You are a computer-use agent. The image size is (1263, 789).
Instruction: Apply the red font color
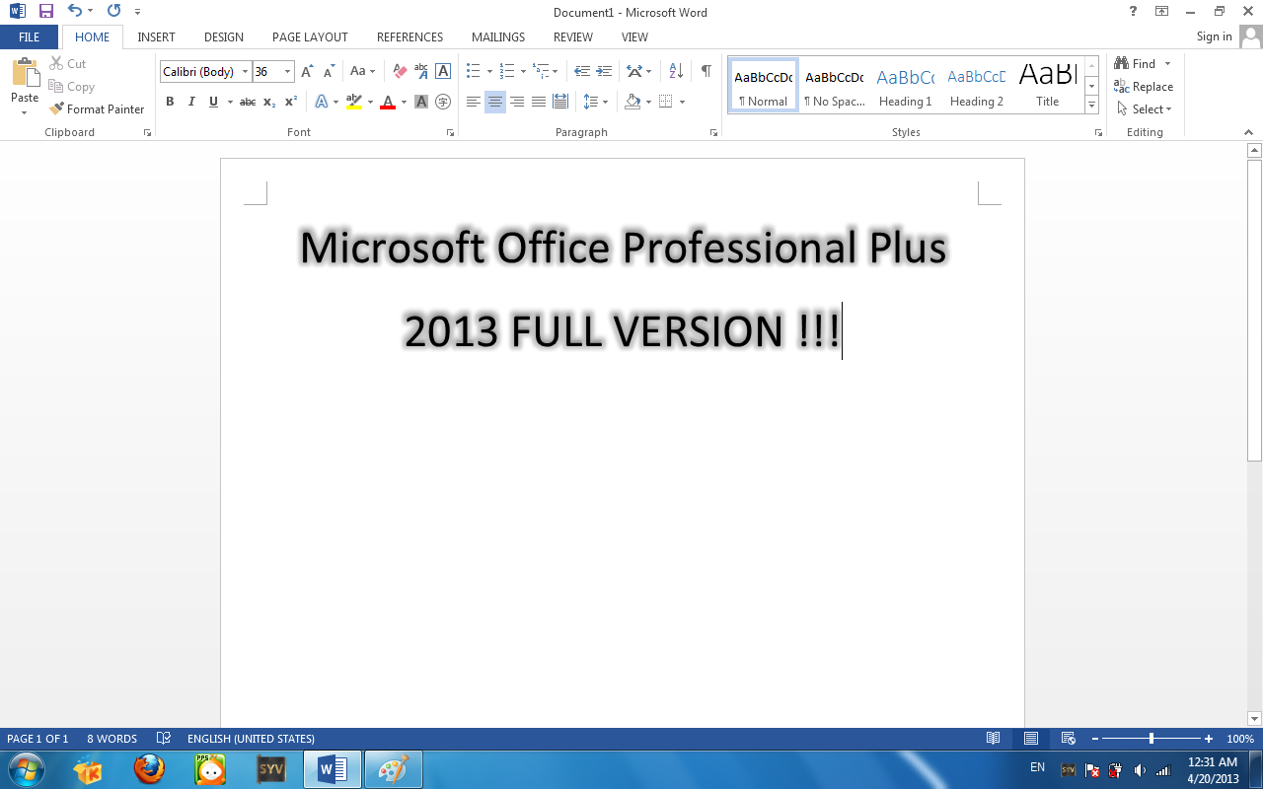click(x=388, y=102)
